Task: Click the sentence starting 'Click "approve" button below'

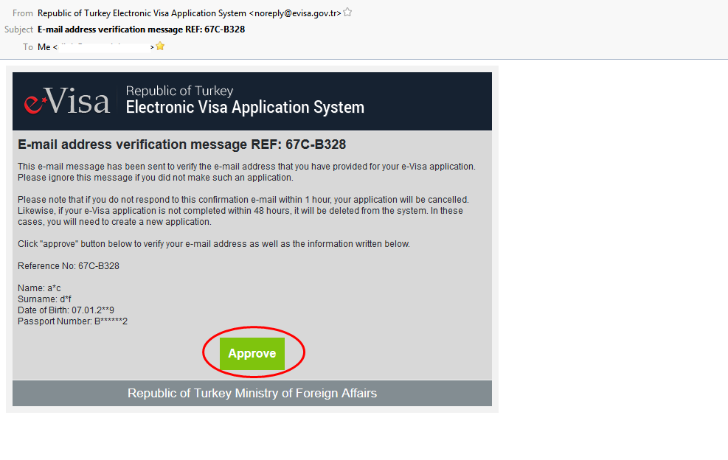Action: pyautogui.click(x=214, y=244)
